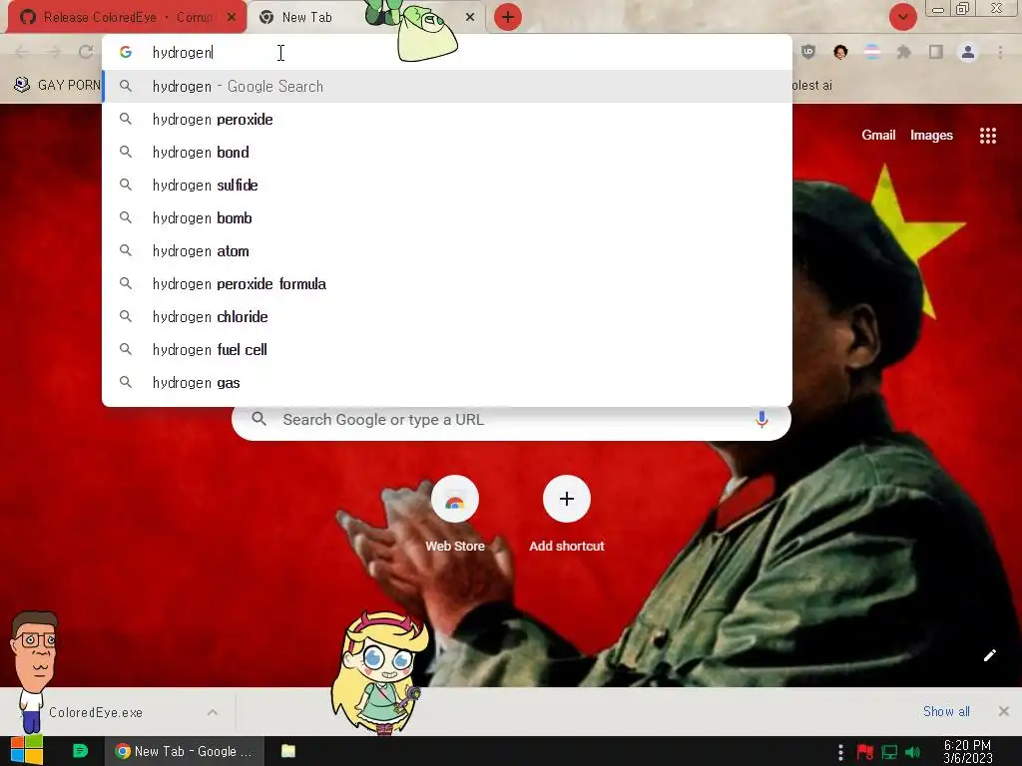Click the striped flag extension icon

pyautogui.click(x=872, y=52)
